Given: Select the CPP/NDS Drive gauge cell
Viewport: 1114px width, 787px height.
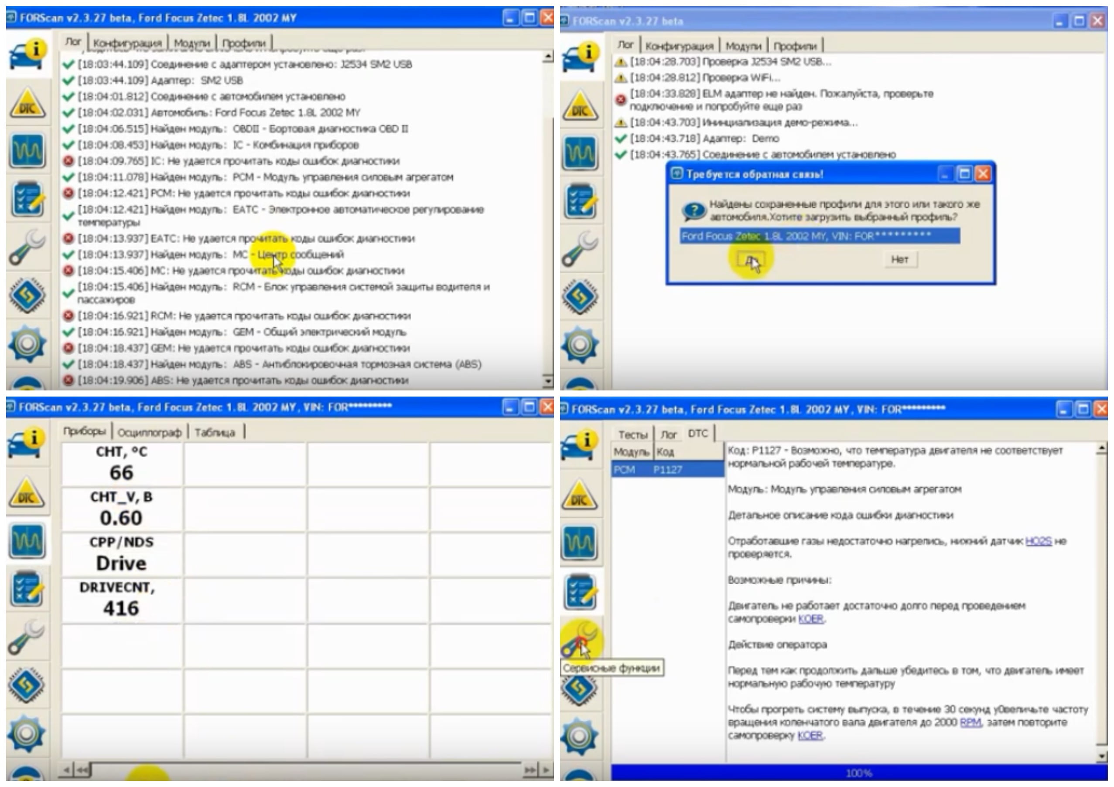Looking at the screenshot, I should tap(121, 554).
